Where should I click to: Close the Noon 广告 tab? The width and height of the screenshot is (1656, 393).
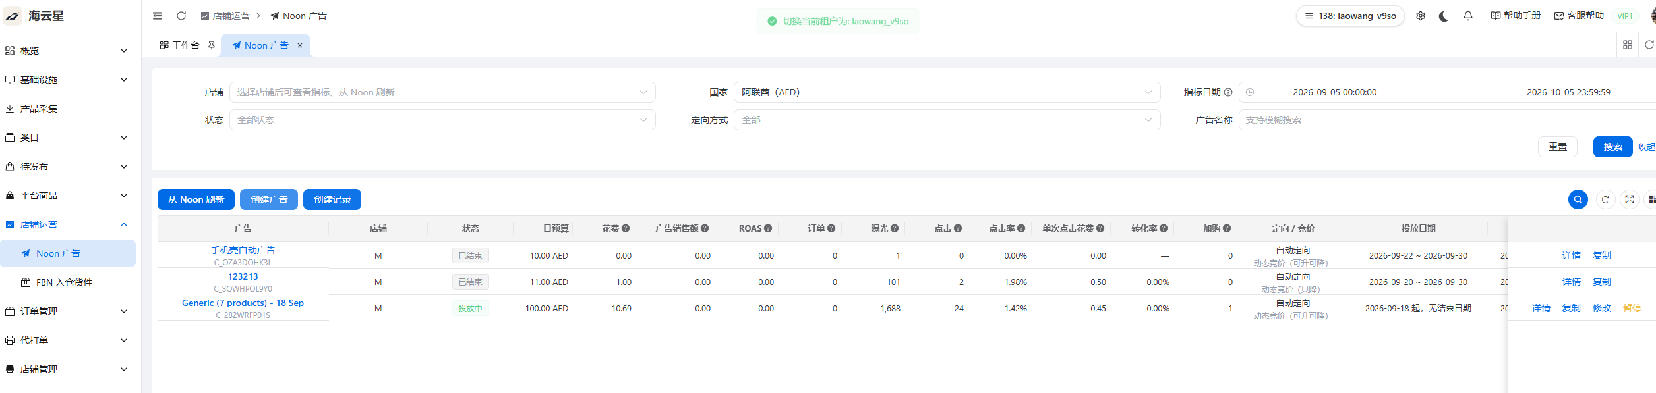coord(300,45)
